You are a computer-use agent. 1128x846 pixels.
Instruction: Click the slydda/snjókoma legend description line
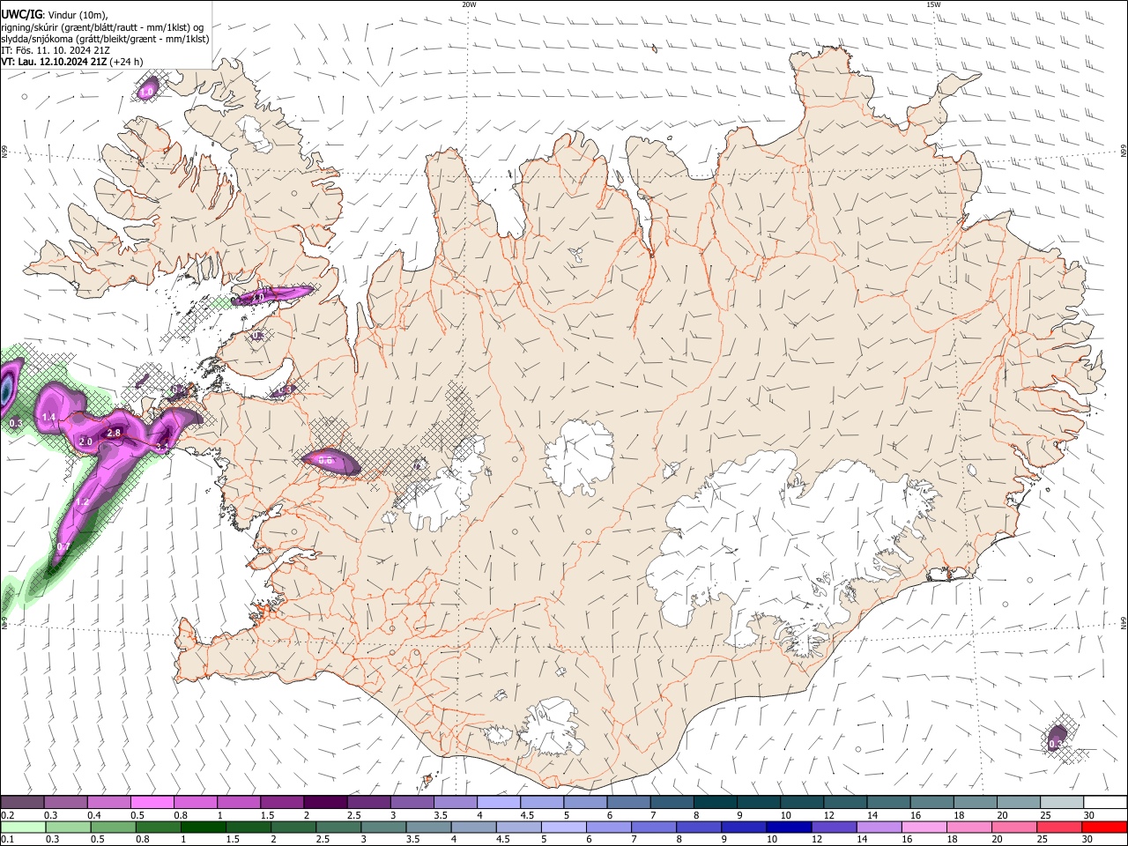tap(105, 38)
